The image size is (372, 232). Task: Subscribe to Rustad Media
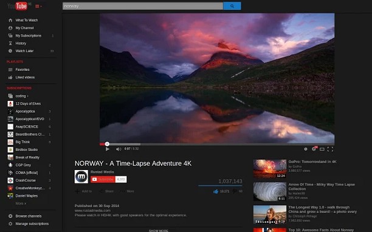[x=103, y=179]
